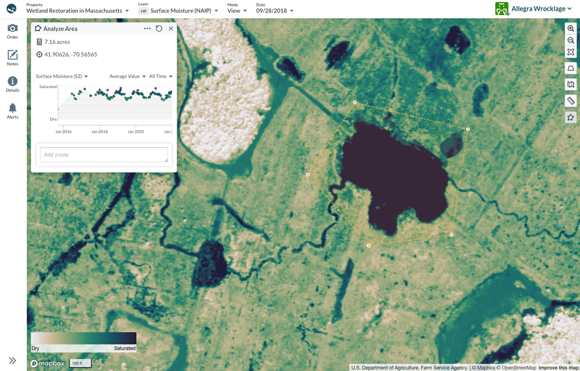The width and height of the screenshot is (580, 371).
Task: Open the folded map basemap icon
Action: coord(570,85)
